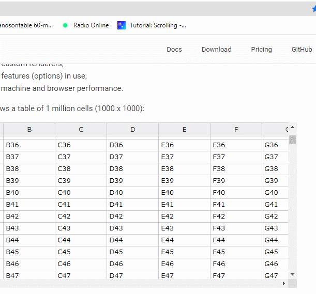Screen dimensions: 316x294
Task: Open the Tutorial: Scrolling bookmark
Action: (152, 25)
